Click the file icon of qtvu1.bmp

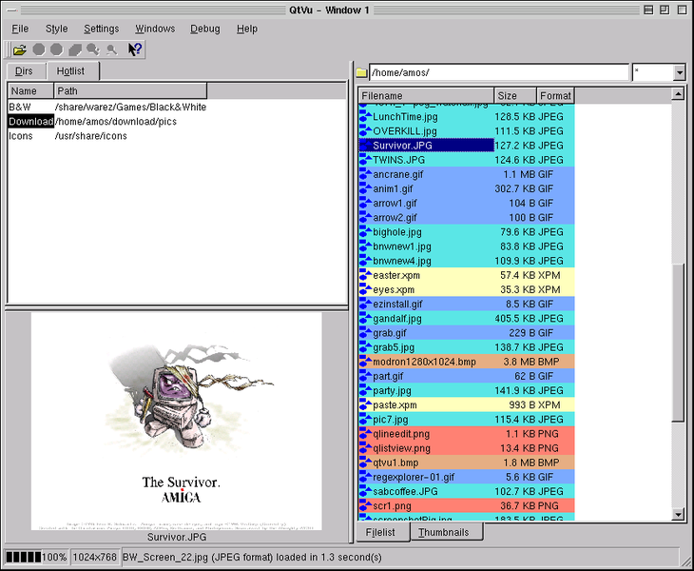point(366,463)
